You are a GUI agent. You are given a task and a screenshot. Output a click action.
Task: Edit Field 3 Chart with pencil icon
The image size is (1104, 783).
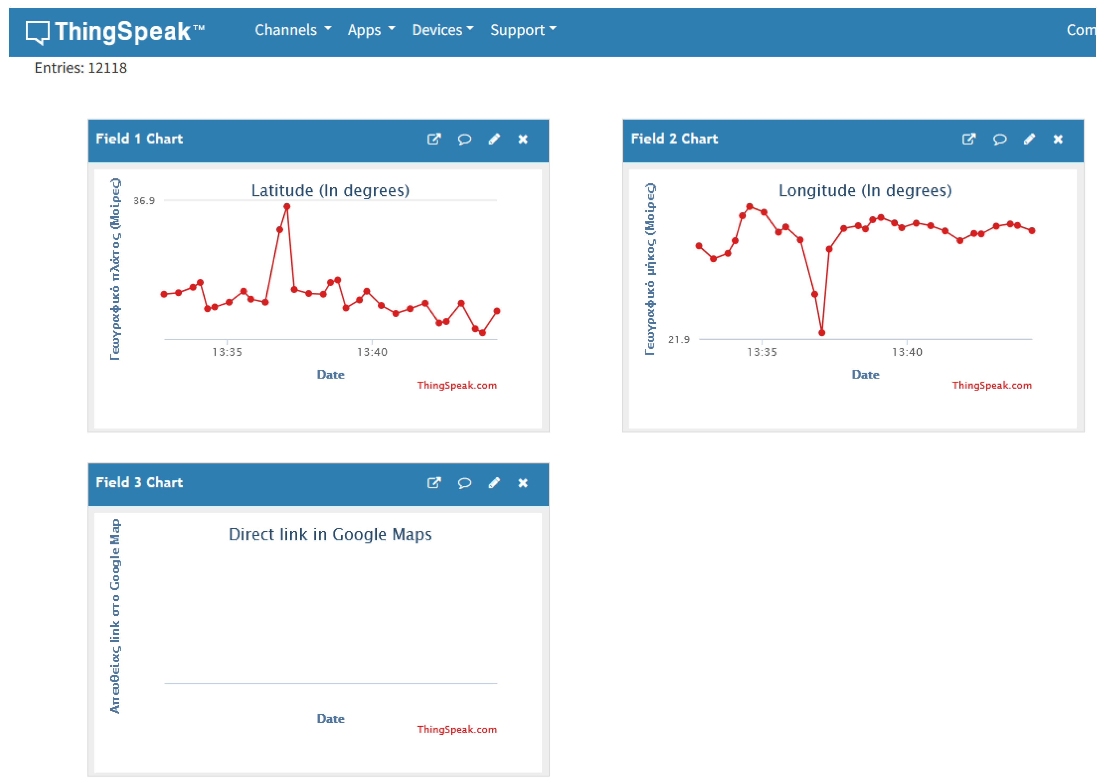[x=494, y=483]
